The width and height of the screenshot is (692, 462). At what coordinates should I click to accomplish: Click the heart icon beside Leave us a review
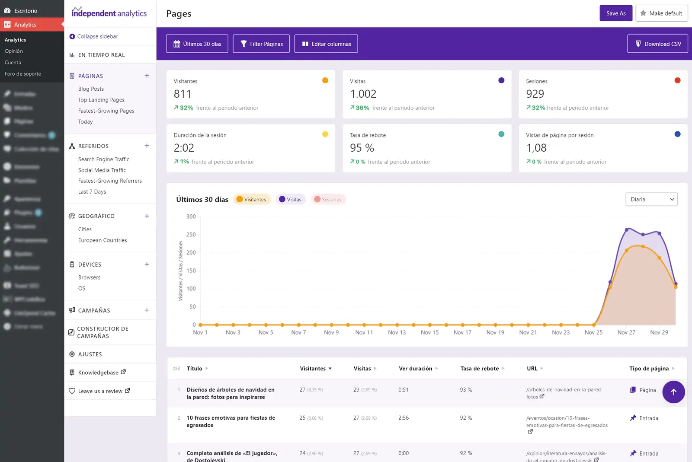(72, 391)
